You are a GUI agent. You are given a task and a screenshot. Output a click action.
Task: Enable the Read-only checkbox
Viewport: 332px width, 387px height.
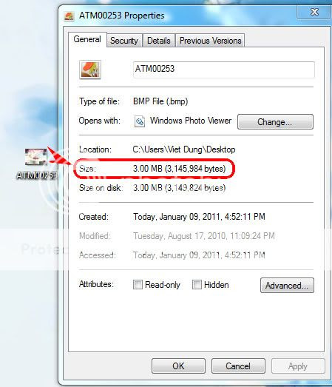pyautogui.click(x=138, y=285)
